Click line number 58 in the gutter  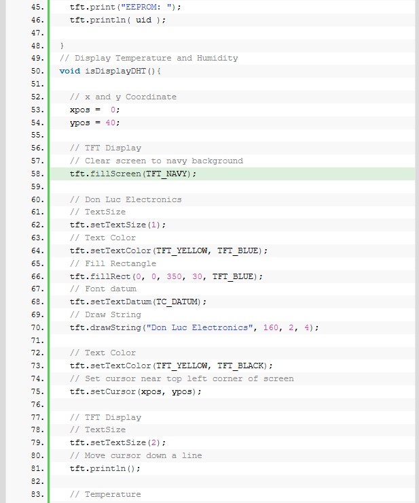click(x=37, y=174)
